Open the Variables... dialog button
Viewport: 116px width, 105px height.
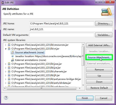click(x=104, y=35)
